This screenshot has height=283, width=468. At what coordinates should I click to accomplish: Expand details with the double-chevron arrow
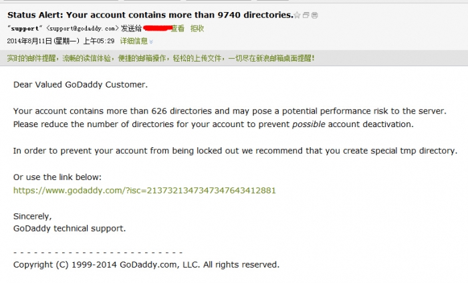pos(151,41)
